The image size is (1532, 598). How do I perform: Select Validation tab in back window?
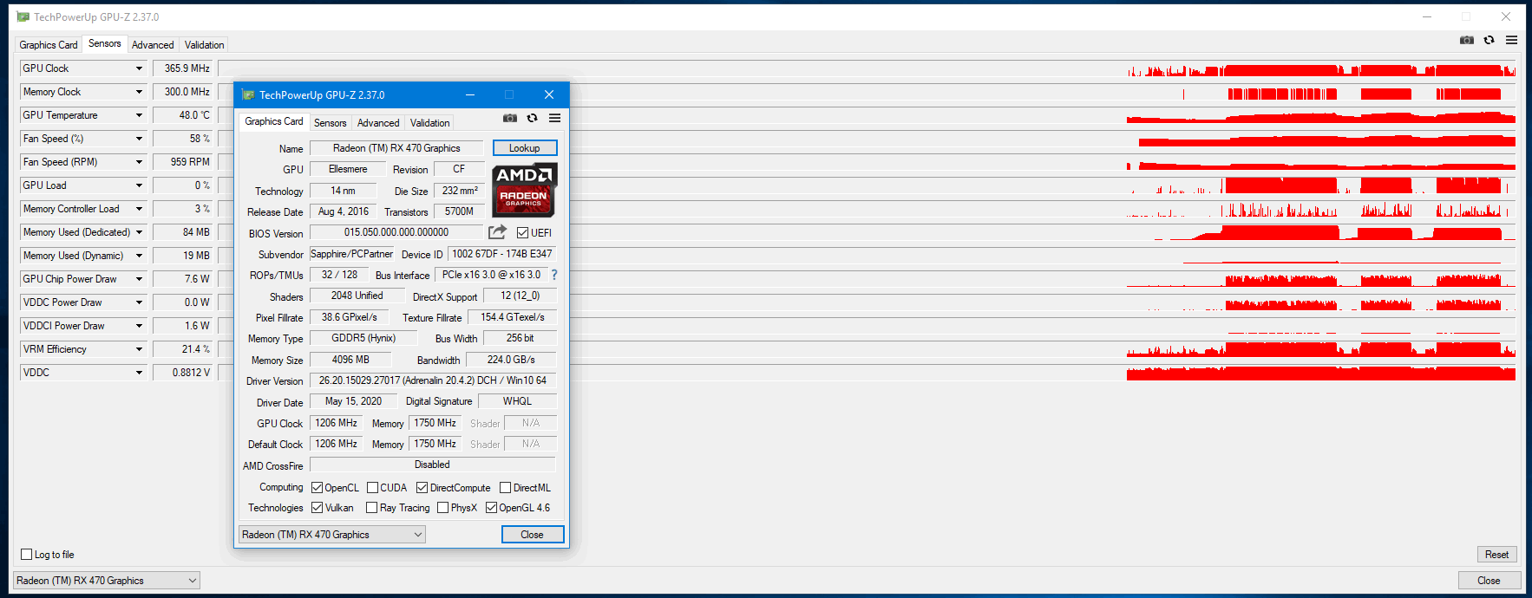[x=204, y=45]
